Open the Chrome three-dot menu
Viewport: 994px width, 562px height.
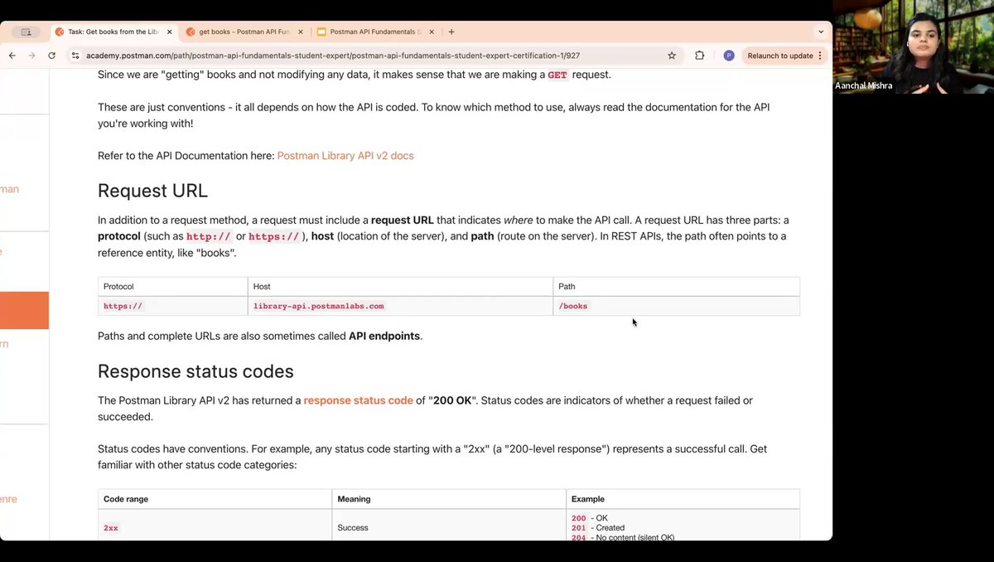[820, 56]
